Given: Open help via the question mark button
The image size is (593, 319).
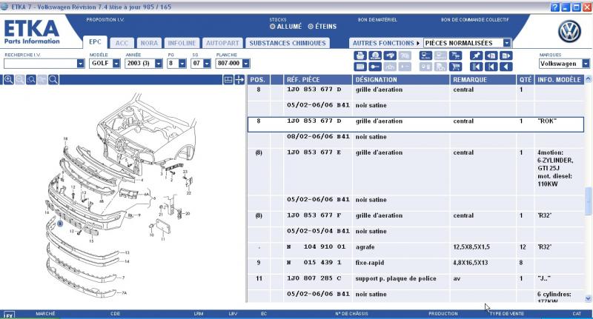Looking at the screenshot, I should click(554, 7).
